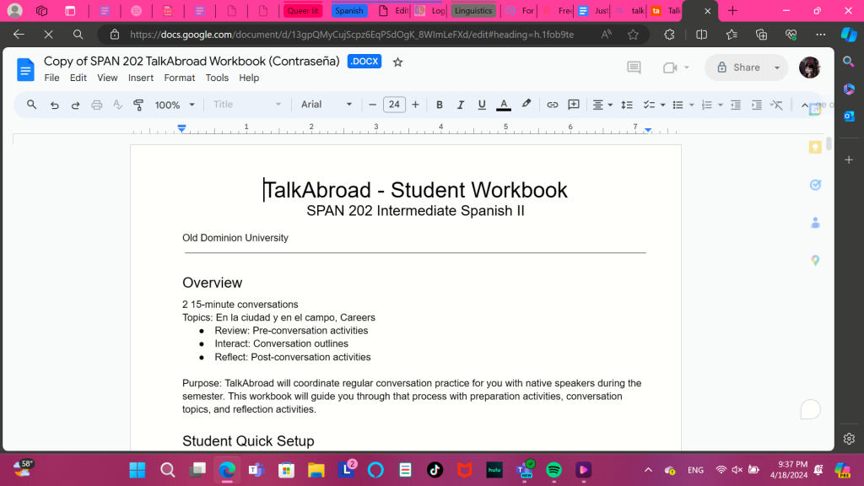The image size is (864, 486).
Task: Expand bulleted list options arrow
Action: tap(691, 105)
